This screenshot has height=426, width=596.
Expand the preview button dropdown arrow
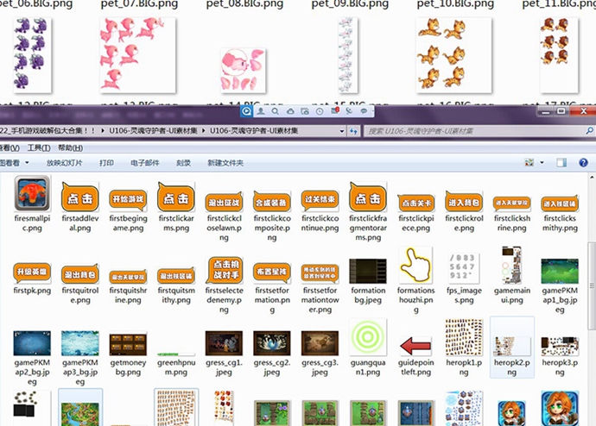27,163
